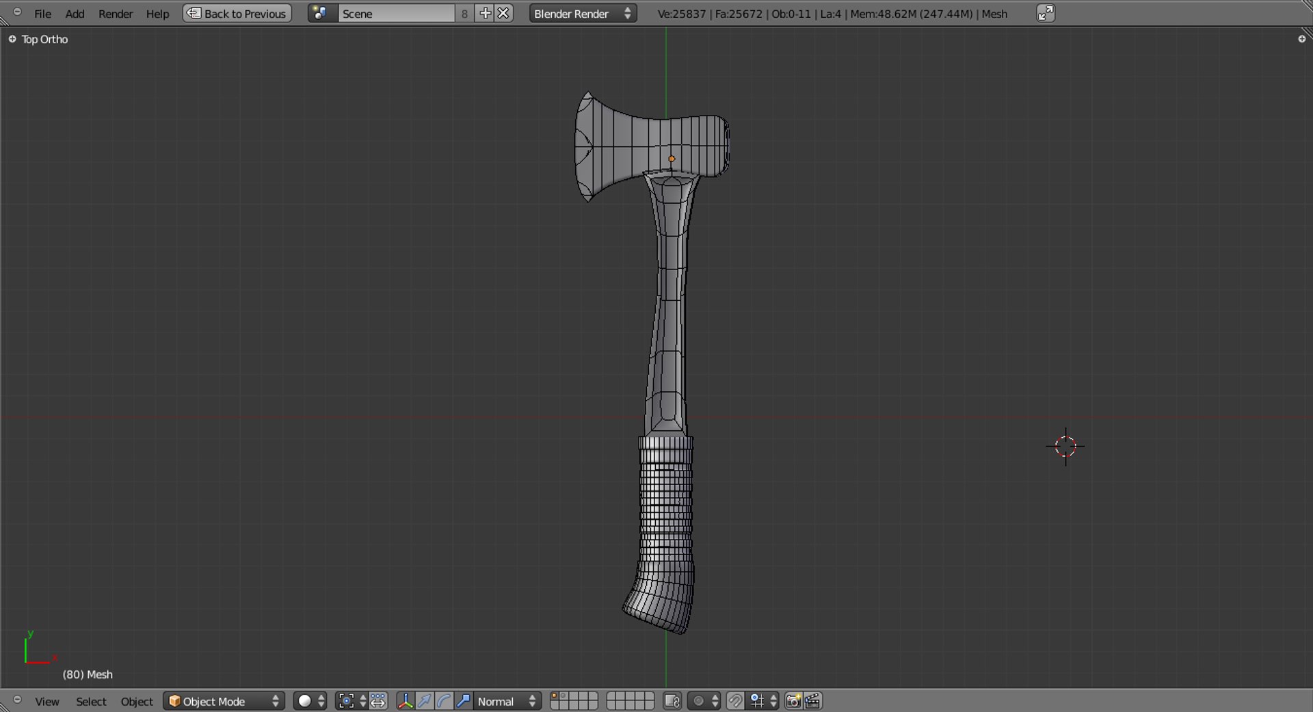1313x712 pixels.
Task: Select the axe mesh origin dot
Action: point(672,159)
